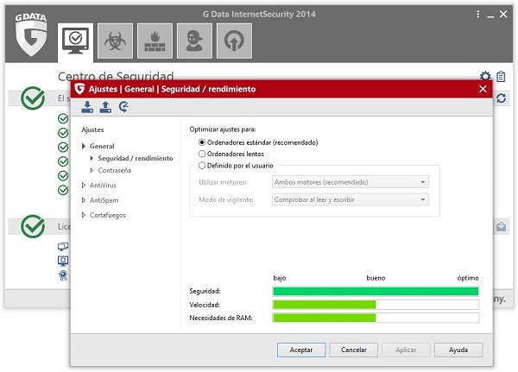This screenshot has height=372, width=518.
Task: Collapse the General tree node
Action: (x=84, y=146)
